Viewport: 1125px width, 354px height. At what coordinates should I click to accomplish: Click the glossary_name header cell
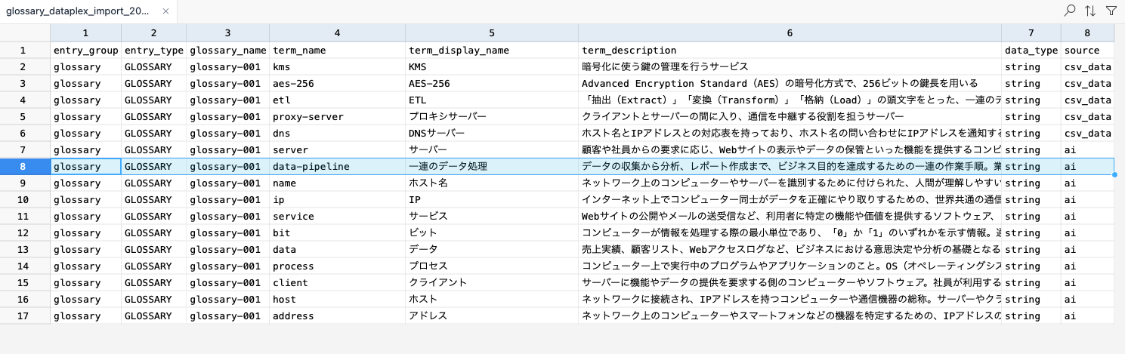[x=227, y=51]
